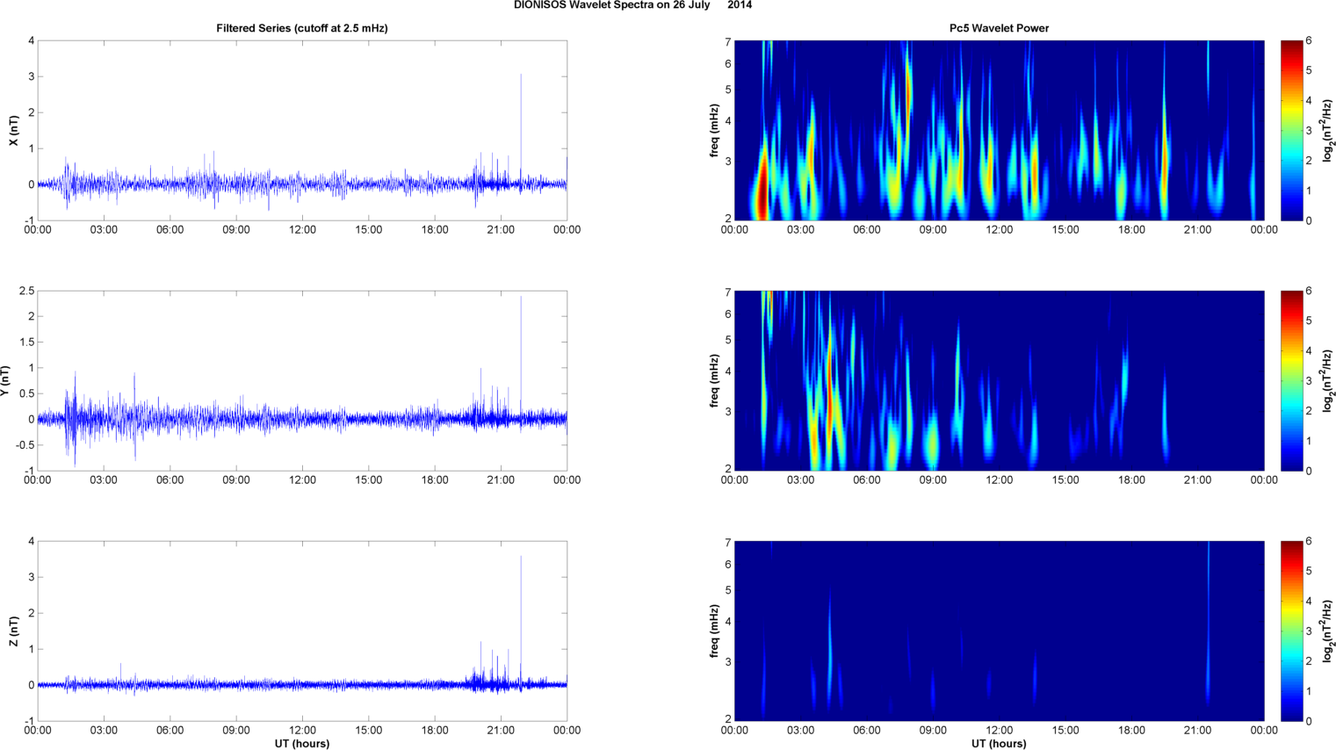This screenshot has width=1336, height=750.
Task: Click 'log2(nT²/Hz)' label of the X spectrogram colorbar
Action: pyautogui.click(x=1329, y=131)
